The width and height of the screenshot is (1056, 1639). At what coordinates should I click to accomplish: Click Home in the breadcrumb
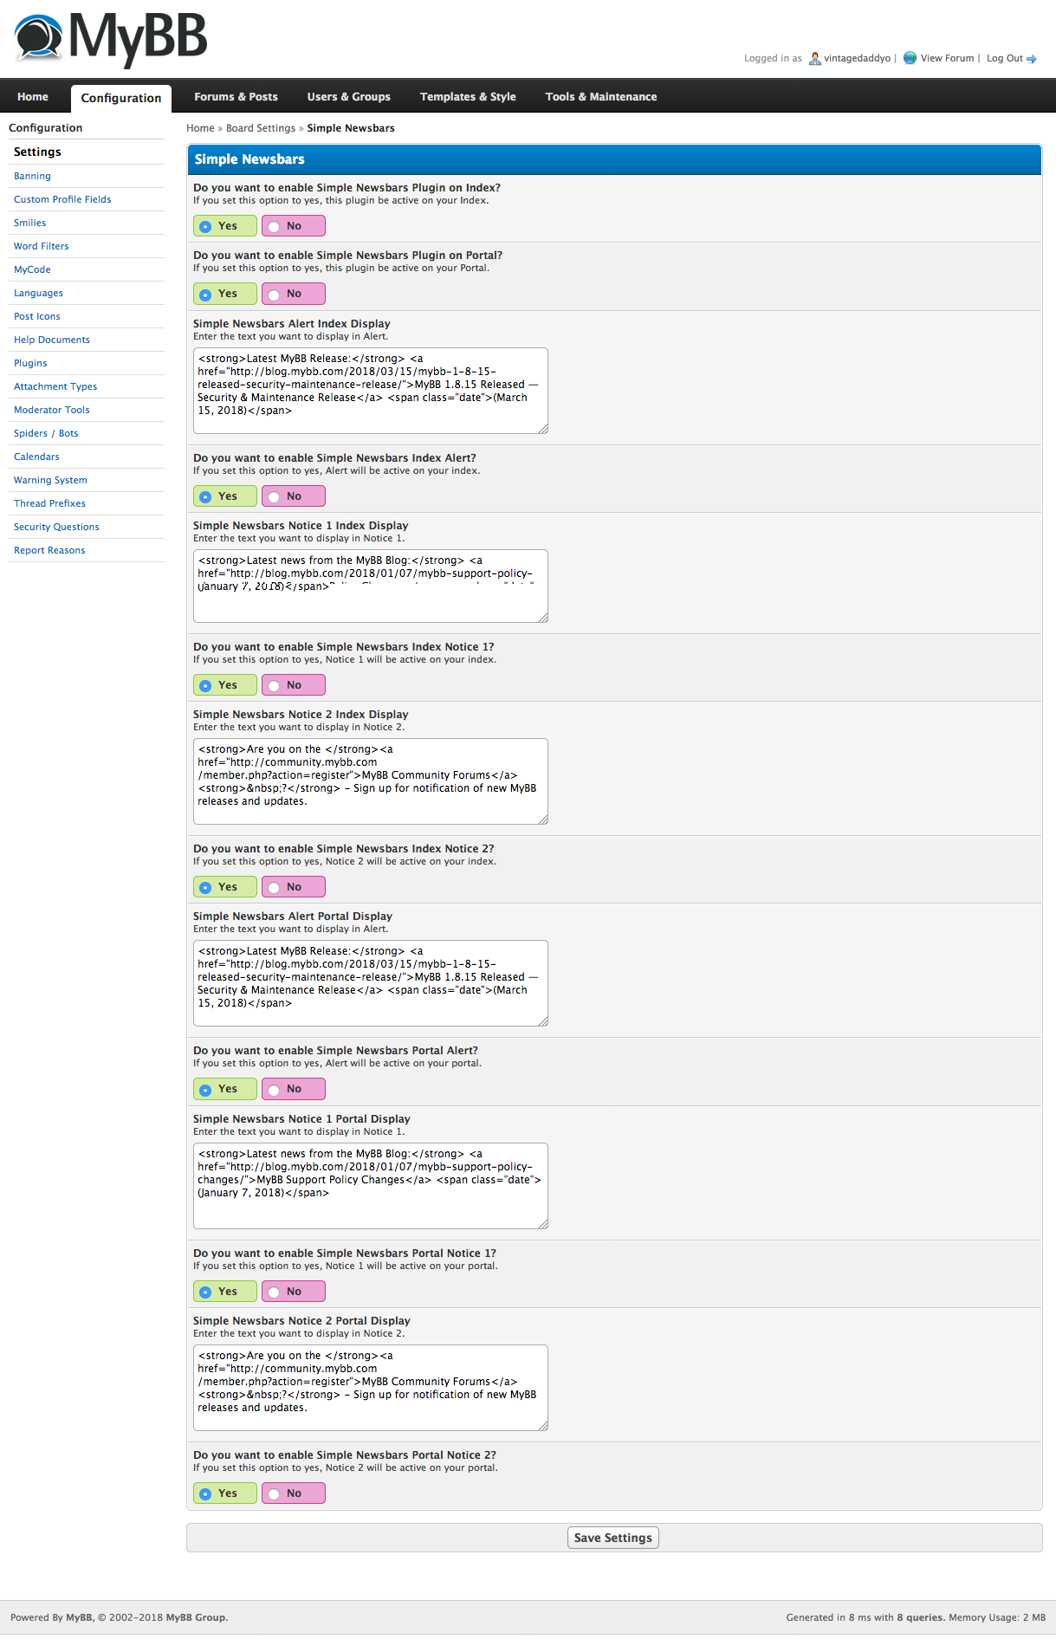tap(200, 128)
